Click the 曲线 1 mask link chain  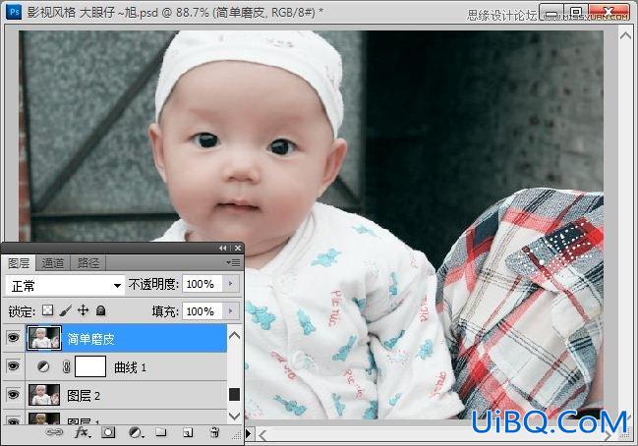pyautogui.click(x=66, y=367)
